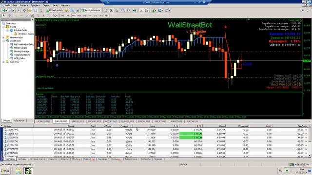Open the Templates dropdown
Viewport: 312px width, 175px height.
pyautogui.click(x=167, y=10)
